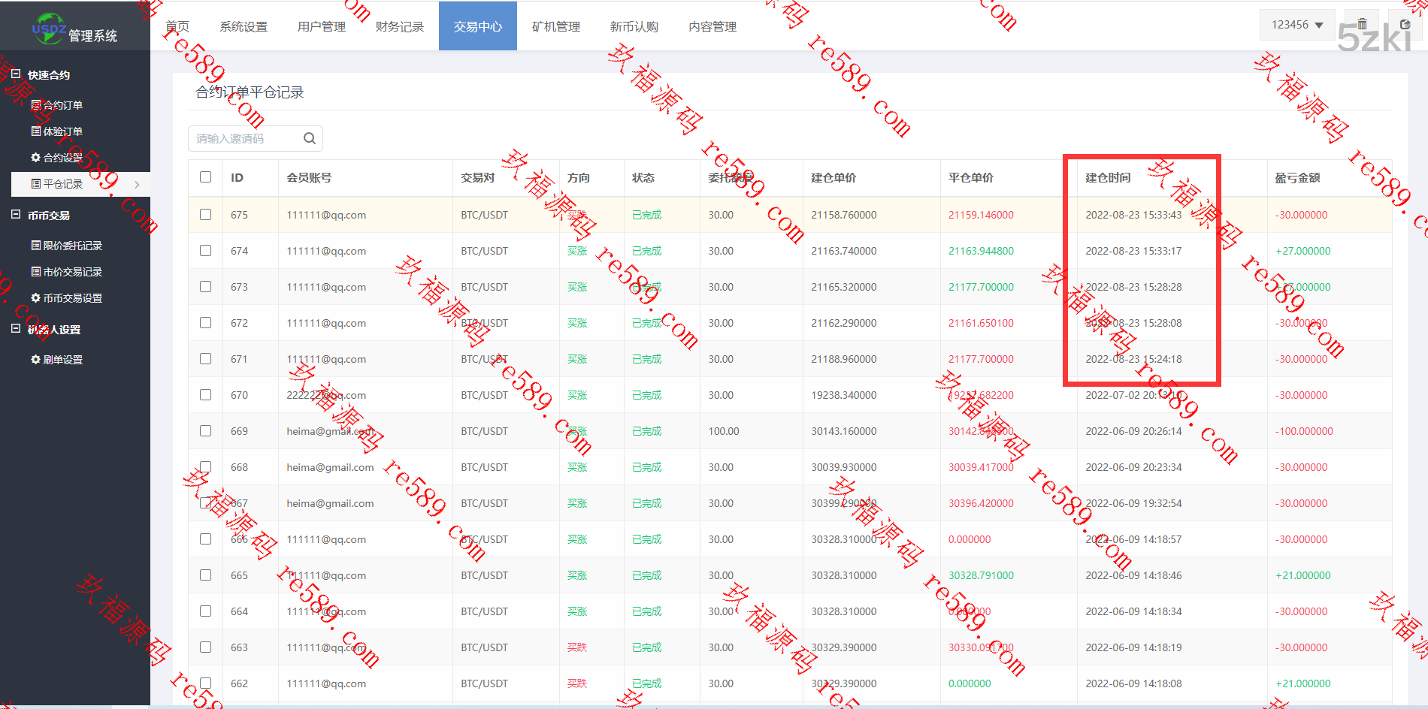Click the logout icon at top right
The width and height of the screenshot is (1428, 709).
click(1405, 24)
